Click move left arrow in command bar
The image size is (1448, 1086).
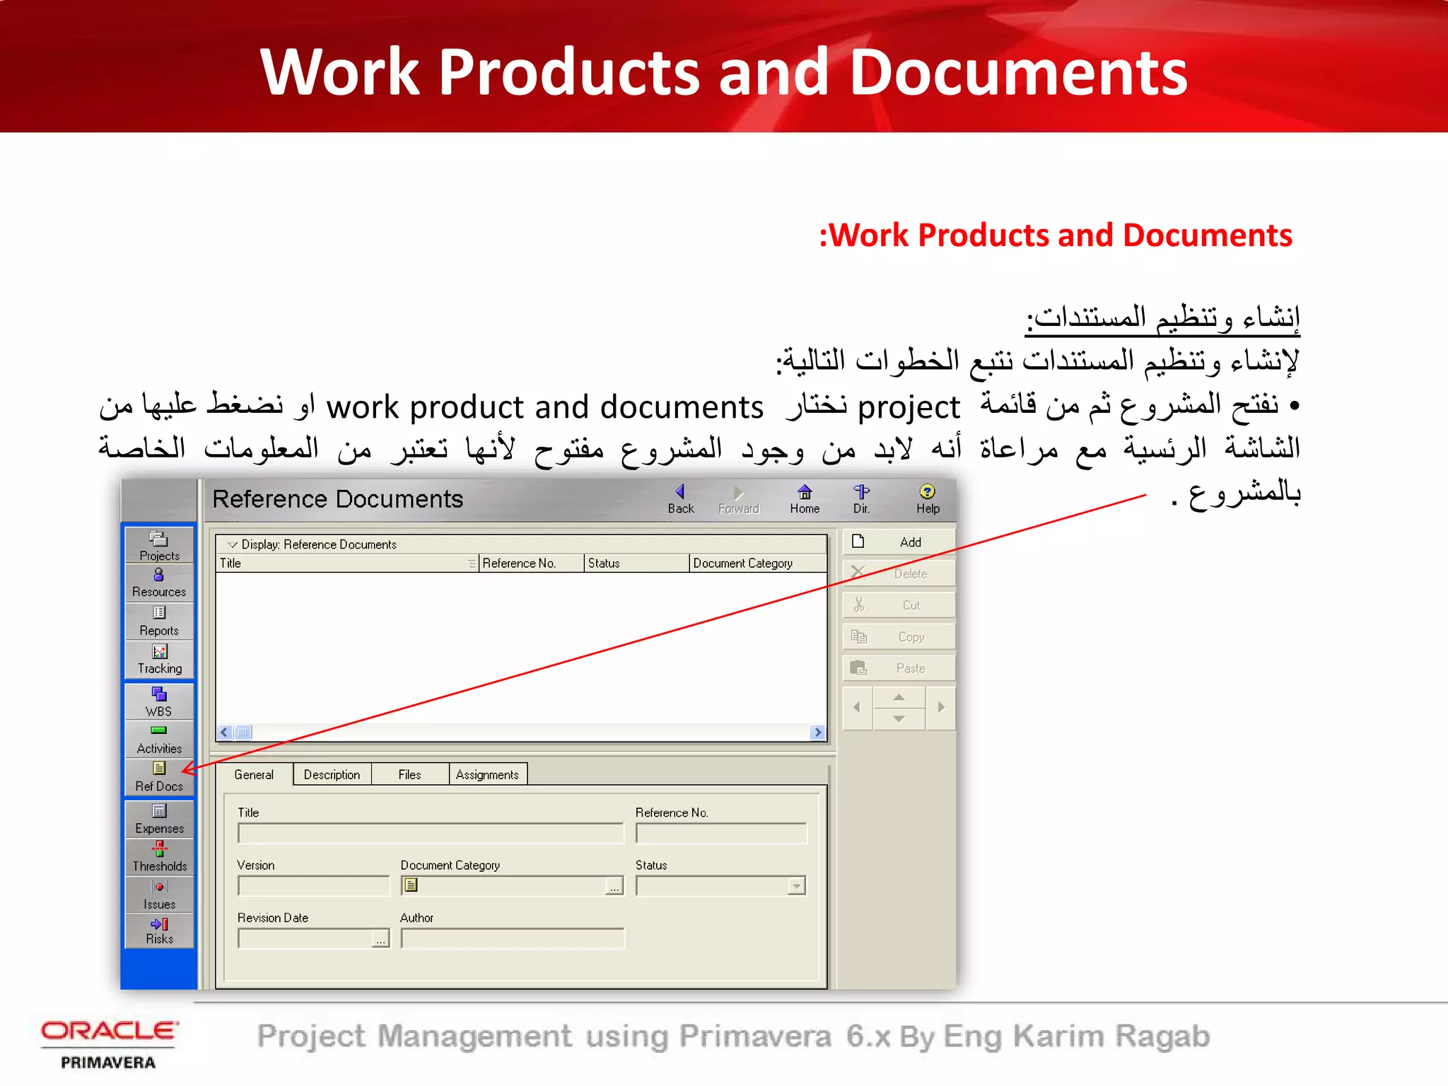pyautogui.click(x=858, y=707)
